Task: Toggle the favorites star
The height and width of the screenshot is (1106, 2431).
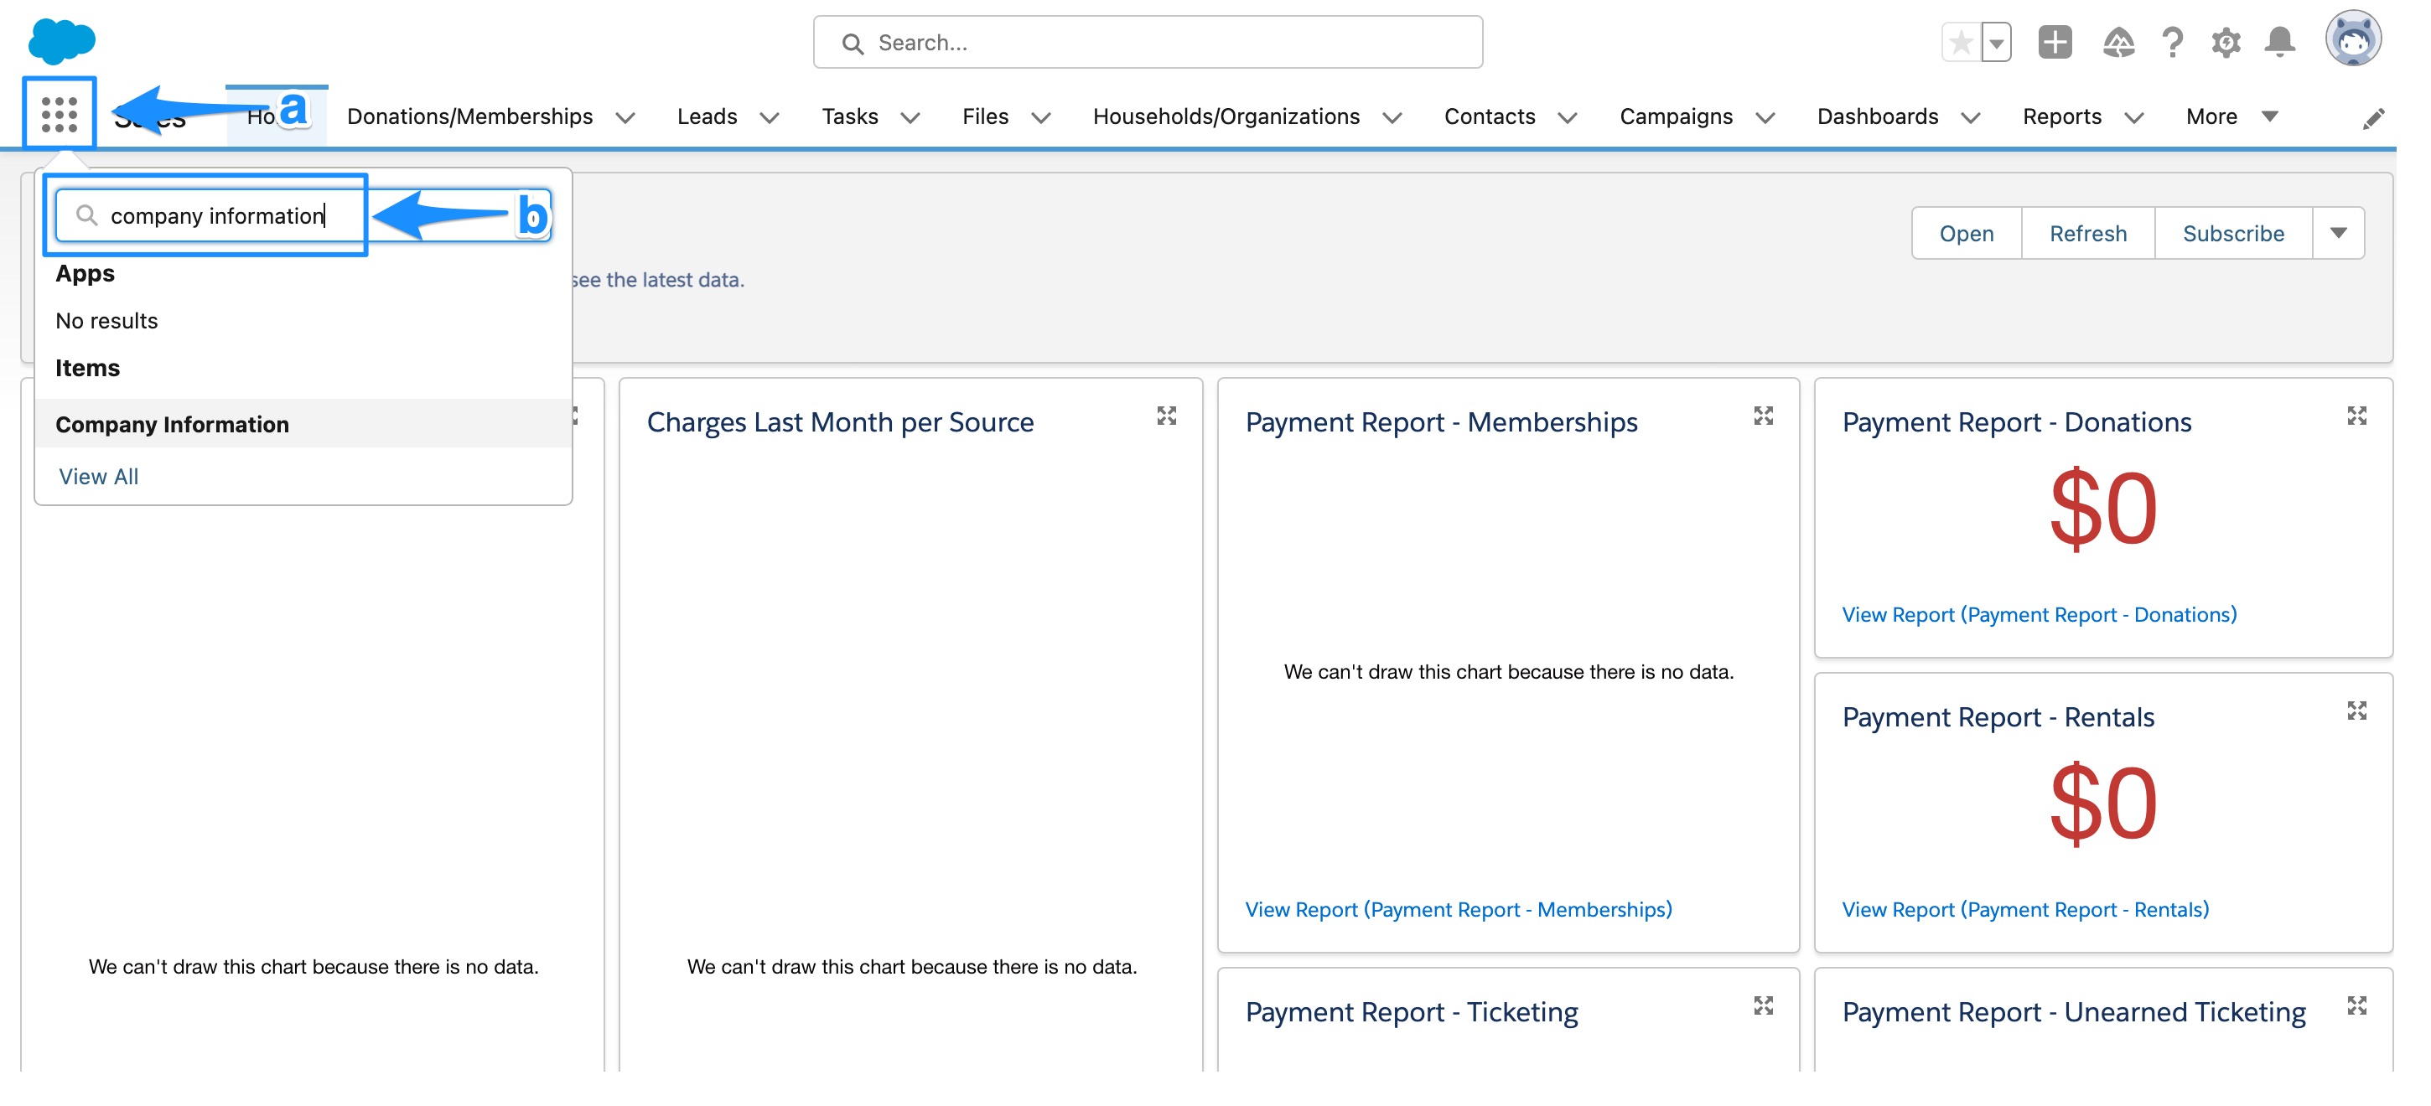Action: coord(1960,42)
